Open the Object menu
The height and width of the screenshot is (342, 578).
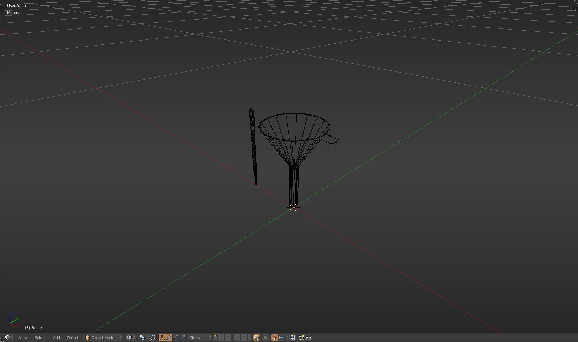(x=72, y=338)
